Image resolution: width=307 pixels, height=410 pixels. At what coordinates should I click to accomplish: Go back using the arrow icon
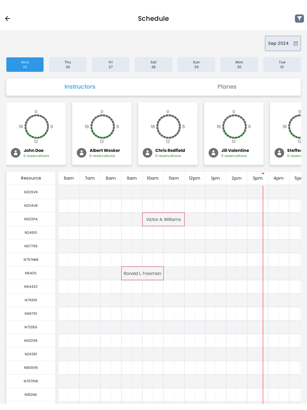point(8,19)
